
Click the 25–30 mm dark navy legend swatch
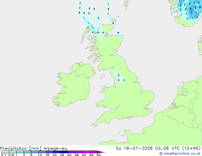64,152
